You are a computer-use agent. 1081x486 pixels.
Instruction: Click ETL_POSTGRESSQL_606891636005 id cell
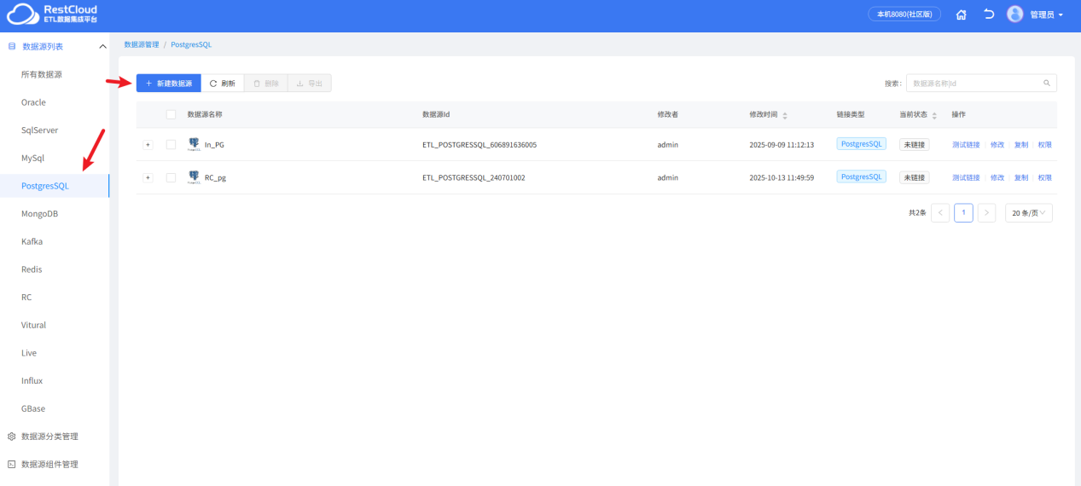(x=479, y=145)
